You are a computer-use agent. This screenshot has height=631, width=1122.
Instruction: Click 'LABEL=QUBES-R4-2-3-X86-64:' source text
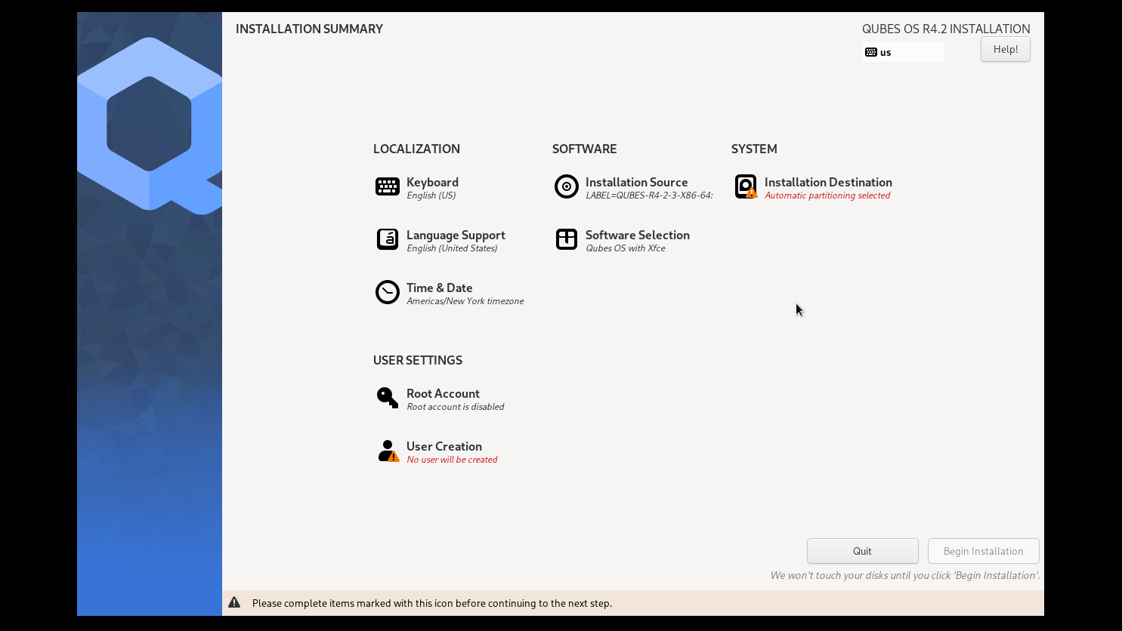[x=649, y=195]
